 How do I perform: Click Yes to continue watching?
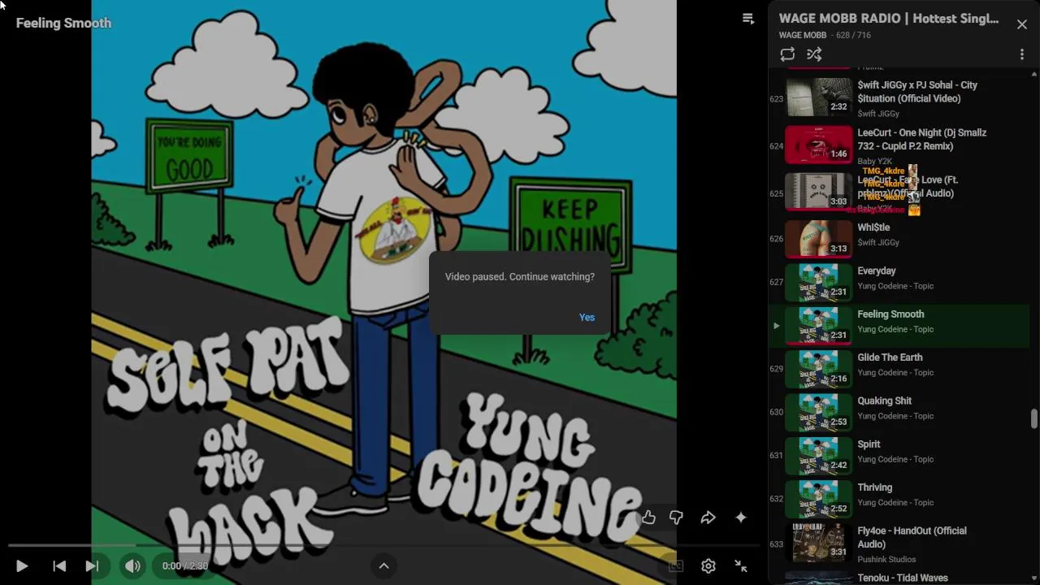(587, 317)
